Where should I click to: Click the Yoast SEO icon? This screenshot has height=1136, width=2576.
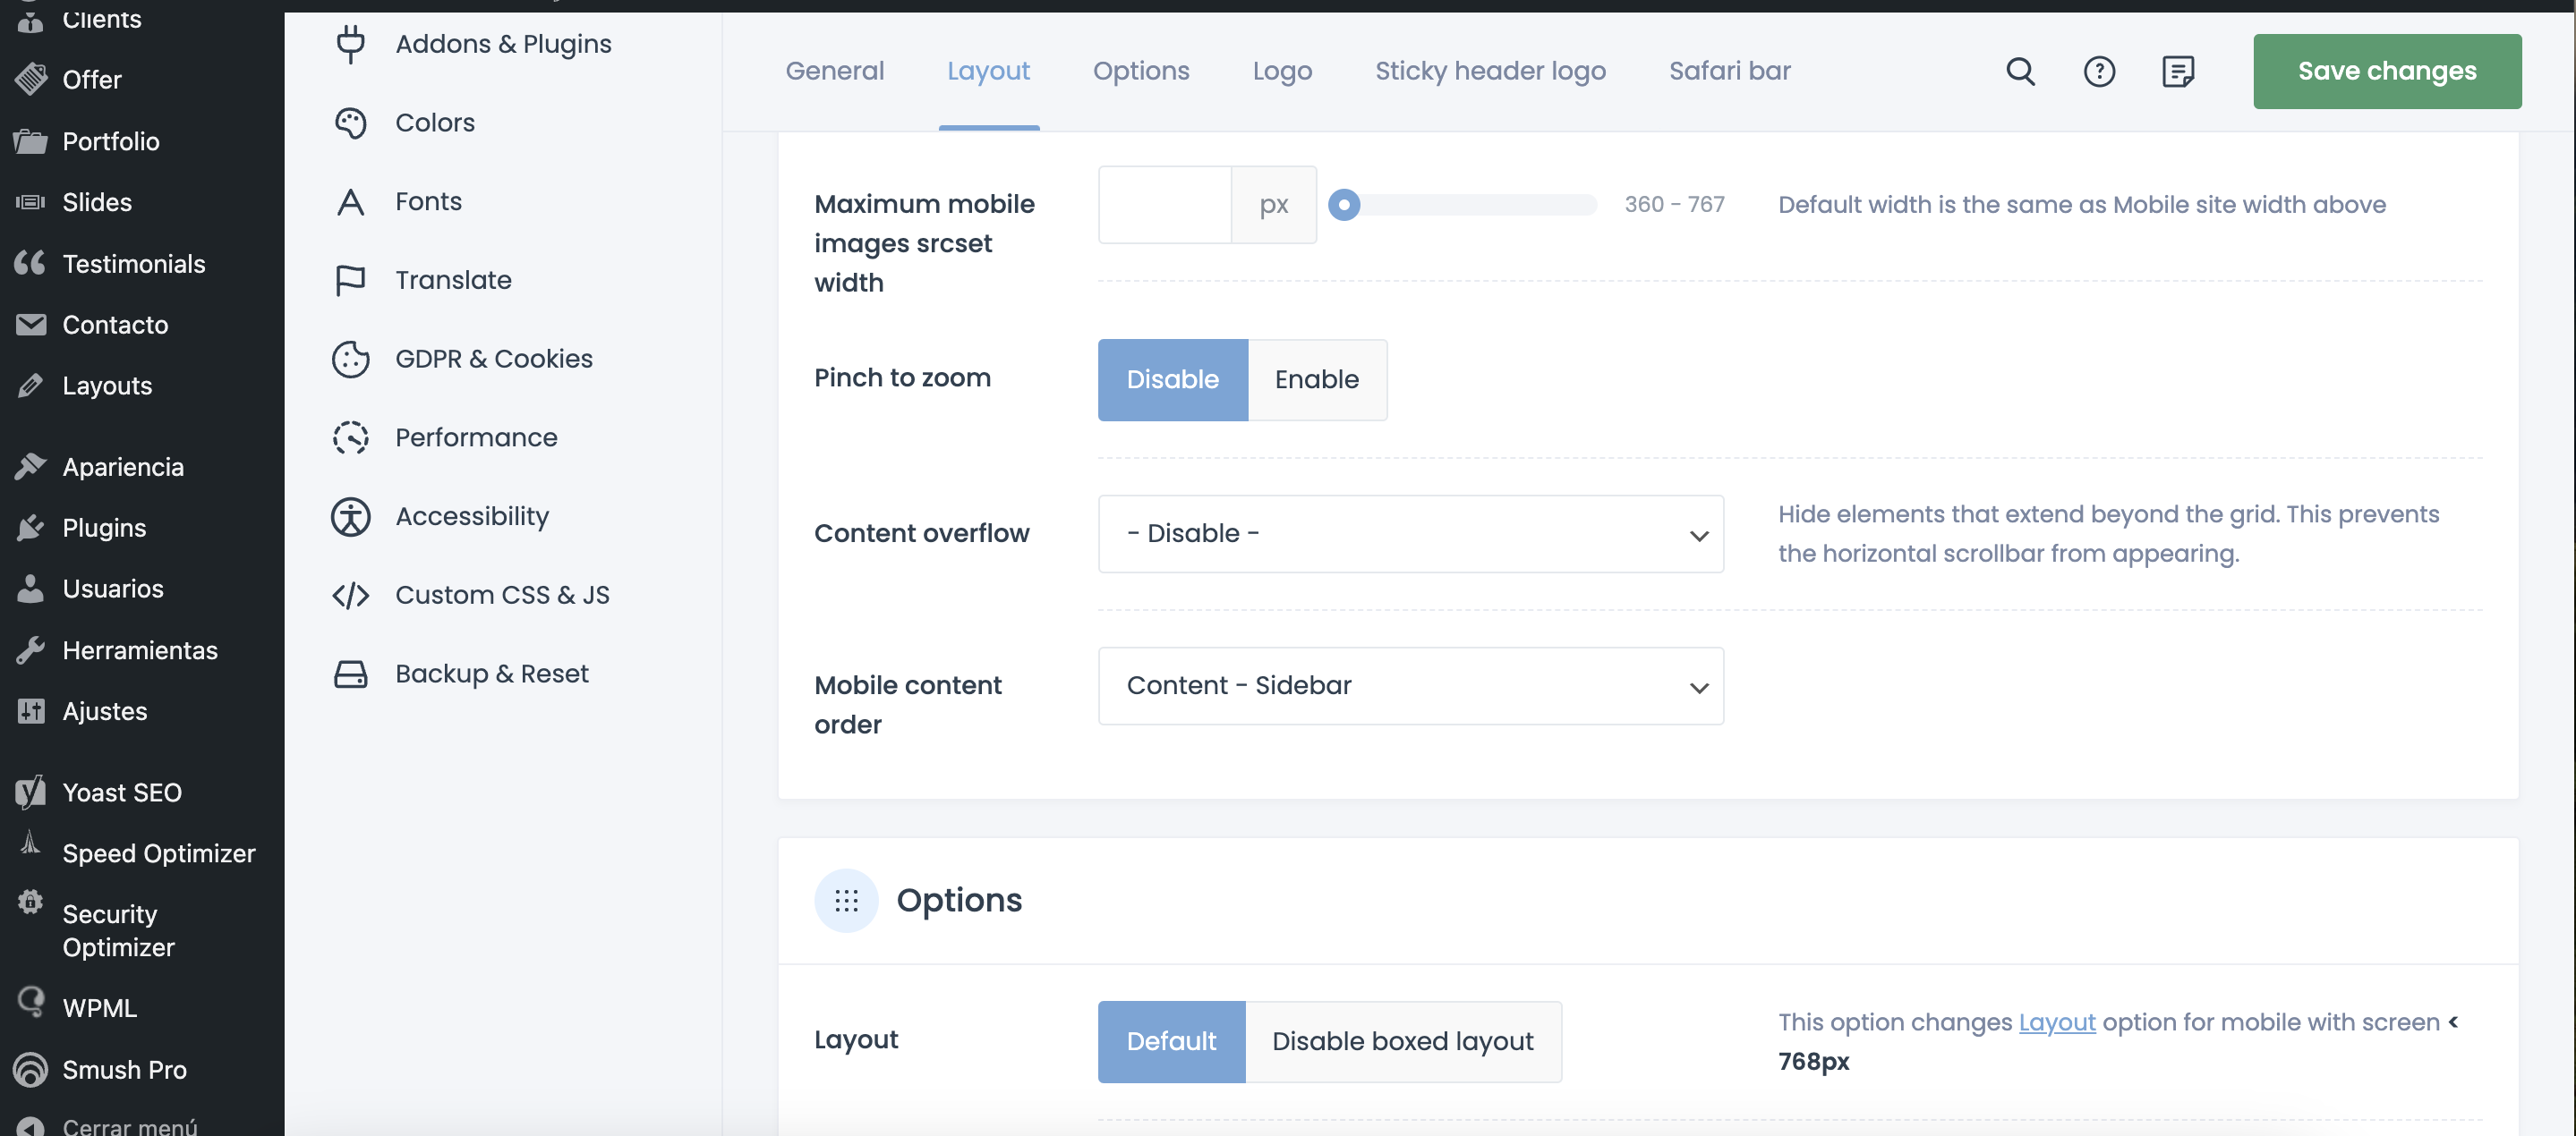pyautogui.click(x=31, y=793)
